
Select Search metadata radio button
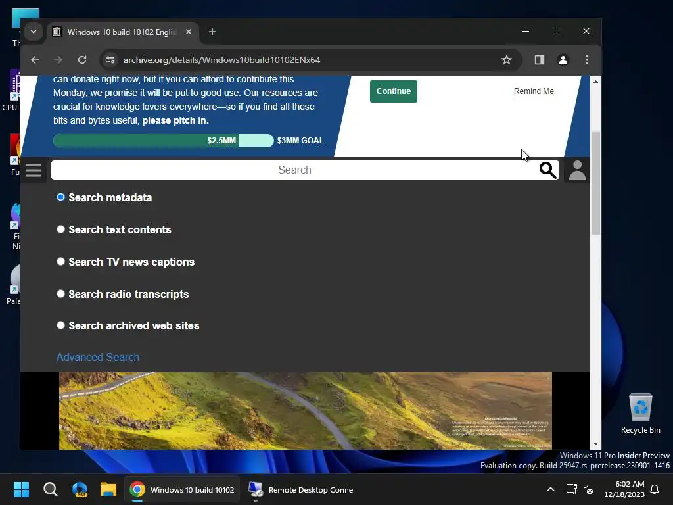coord(61,197)
